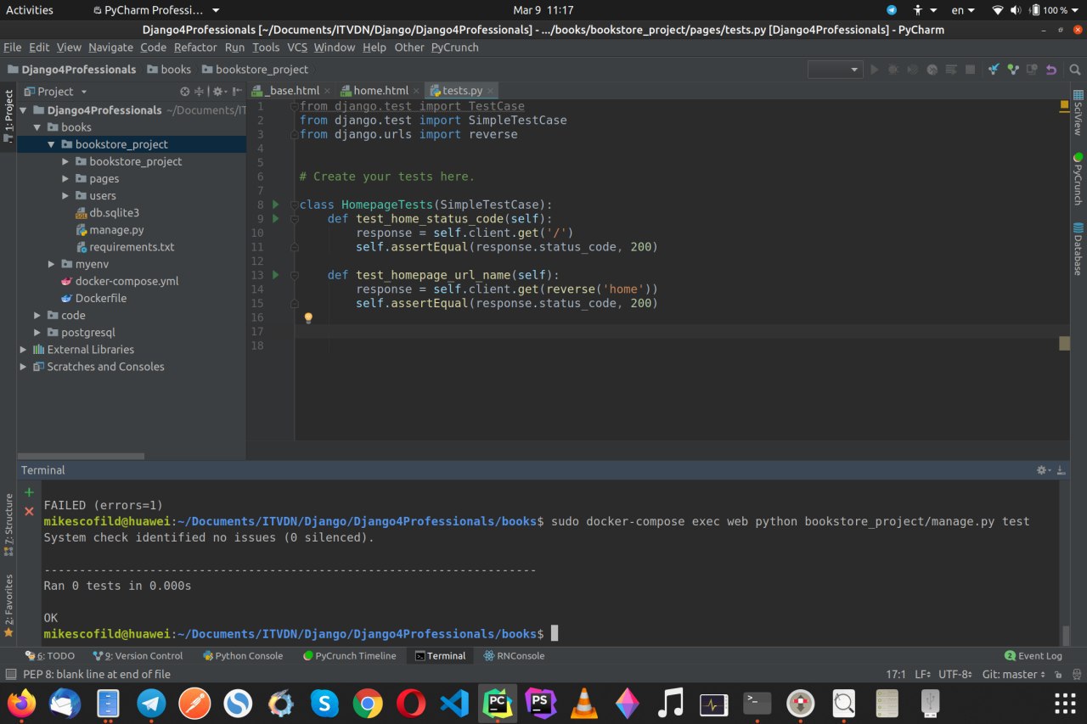Open the SciView side tool window

click(x=1079, y=113)
